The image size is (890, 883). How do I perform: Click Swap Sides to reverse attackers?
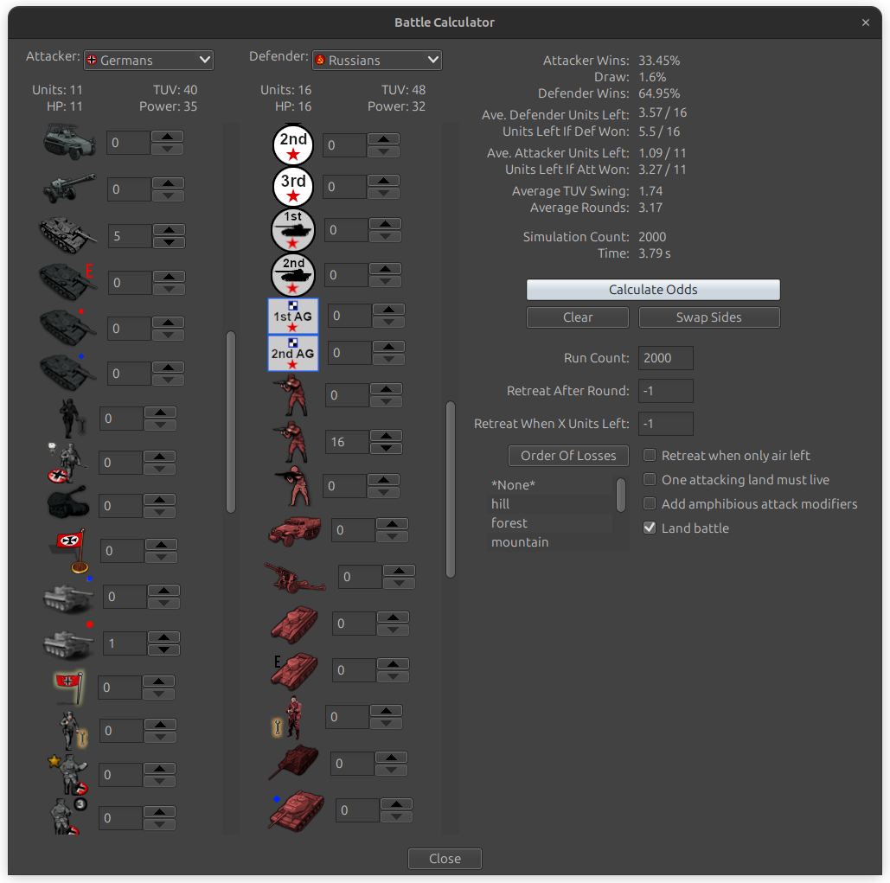[x=708, y=317]
